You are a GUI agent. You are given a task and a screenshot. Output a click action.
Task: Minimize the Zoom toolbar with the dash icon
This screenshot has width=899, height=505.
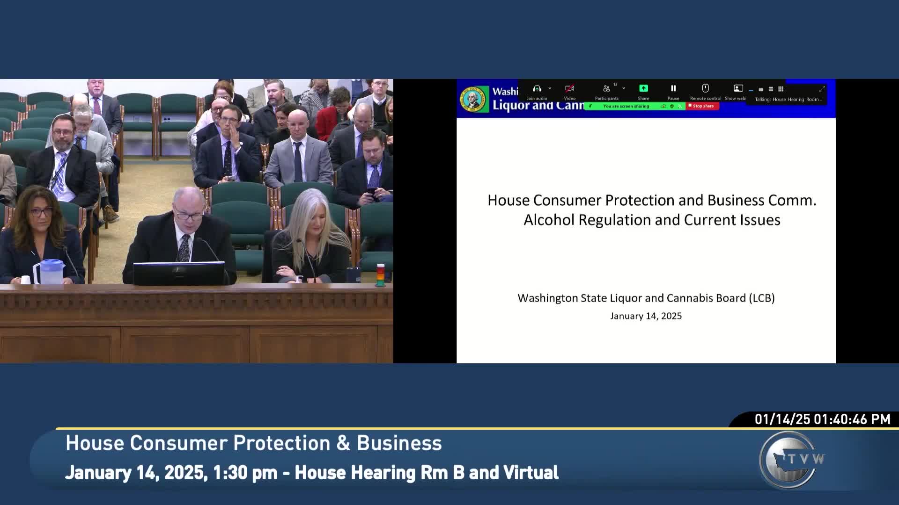(752, 90)
